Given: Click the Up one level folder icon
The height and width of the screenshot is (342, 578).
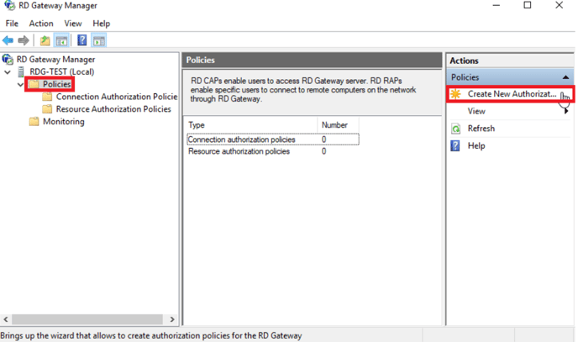Looking at the screenshot, I should [45, 40].
